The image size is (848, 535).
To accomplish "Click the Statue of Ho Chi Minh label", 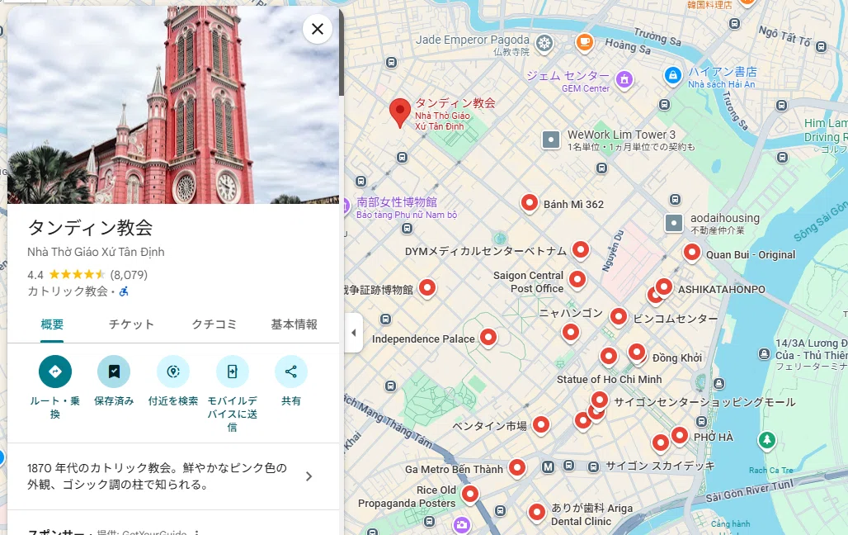I will coord(609,380).
